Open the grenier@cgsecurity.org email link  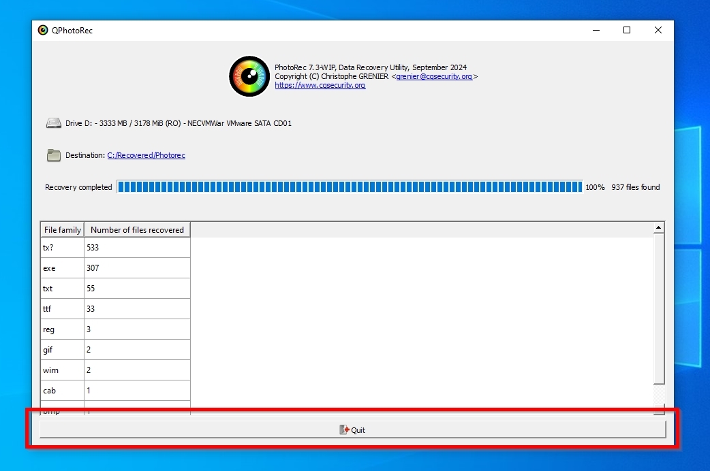point(434,76)
